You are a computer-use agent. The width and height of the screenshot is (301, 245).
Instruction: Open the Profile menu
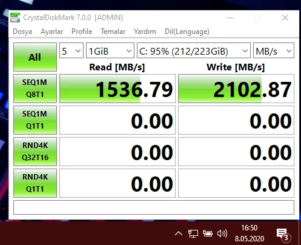pyautogui.click(x=82, y=32)
